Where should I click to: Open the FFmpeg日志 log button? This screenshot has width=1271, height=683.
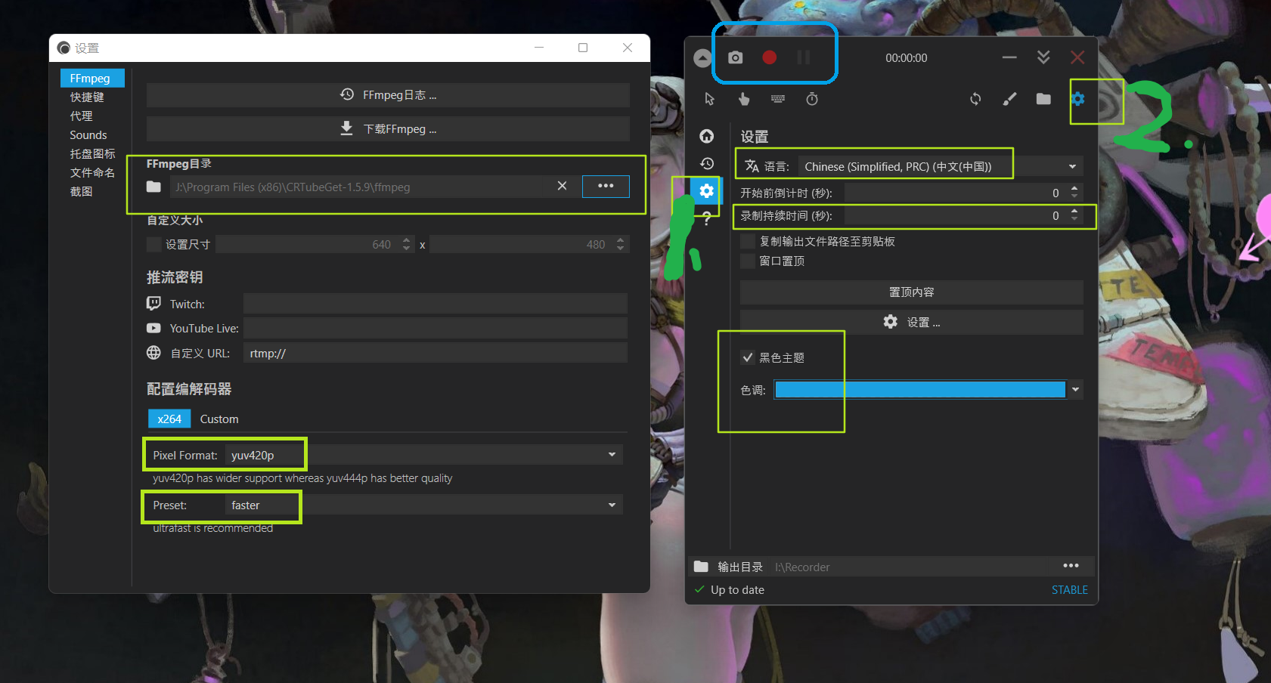tap(388, 94)
